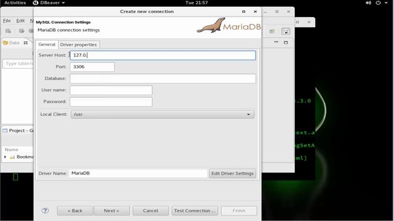This screenshot has height=221, width=394.
Task: Click the Port field showing 3306
Action: [92, 67]
